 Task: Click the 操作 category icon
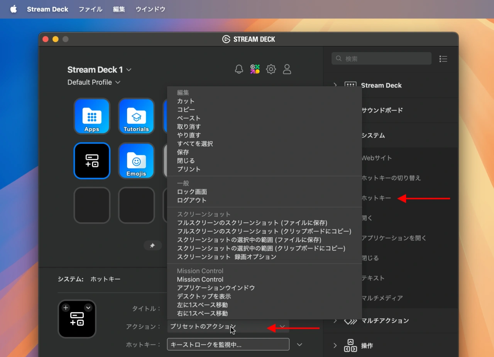(351, 345)
